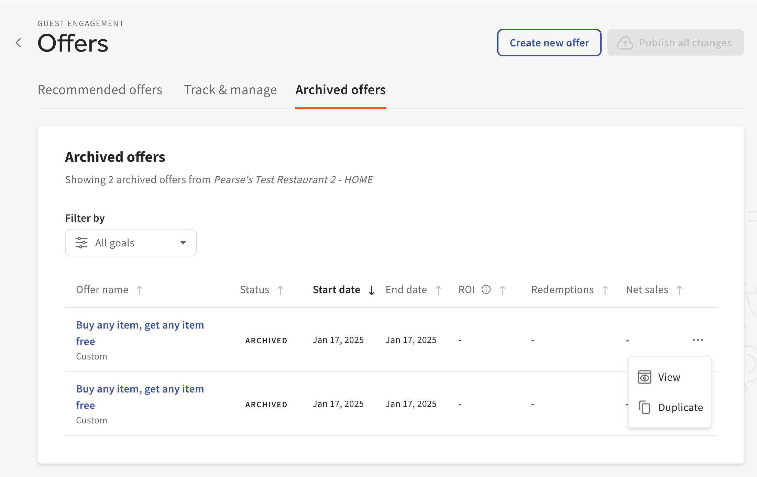Image resolution: width=757 pixels, height=477 pixels.
Task: Click the back arrow beside Offers
Action: coord(19,43)
